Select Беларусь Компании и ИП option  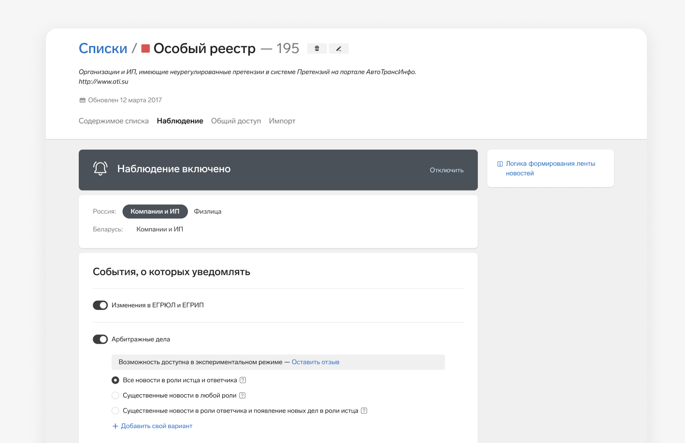point(160,229)
